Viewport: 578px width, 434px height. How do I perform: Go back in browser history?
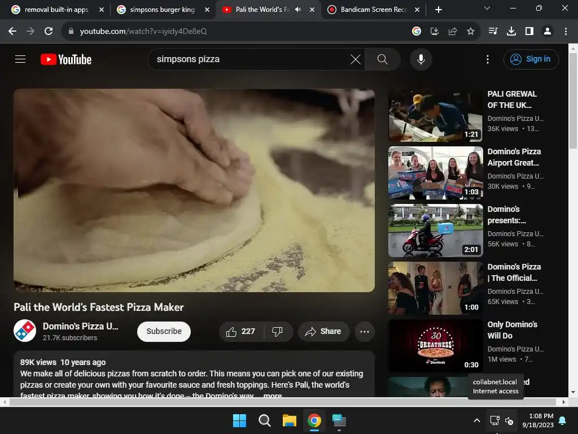(x=12, y=32)
